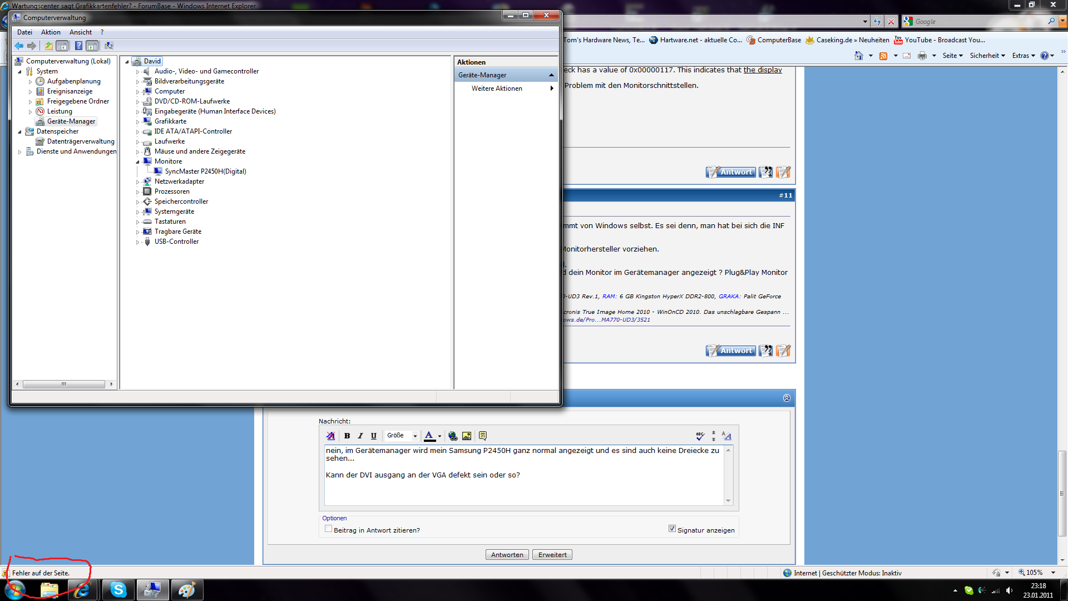Expand the Grafikkarte device category

[x=138, y=121]
